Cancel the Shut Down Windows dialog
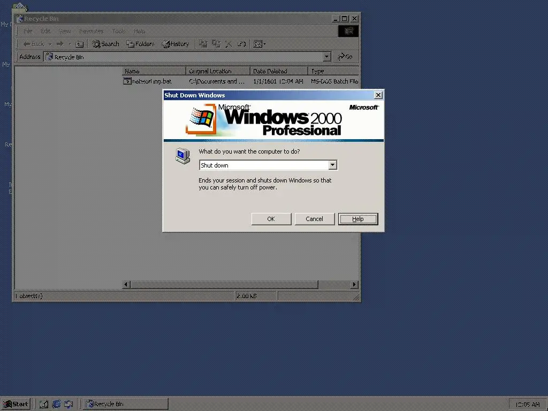Image resolution: width=548 pixels, height=411 pixels. tap(314, 219)
